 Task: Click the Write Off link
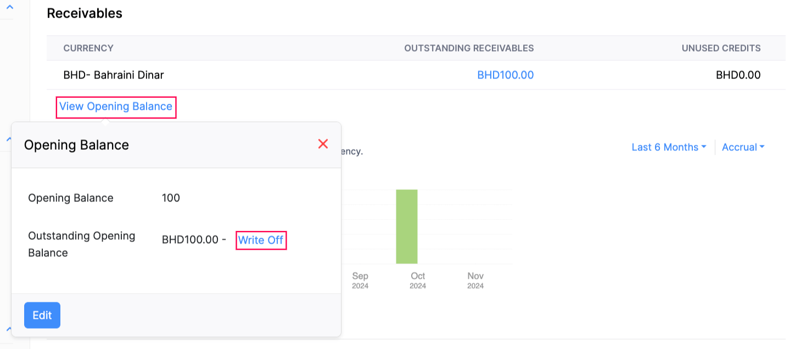click(261, 240)
